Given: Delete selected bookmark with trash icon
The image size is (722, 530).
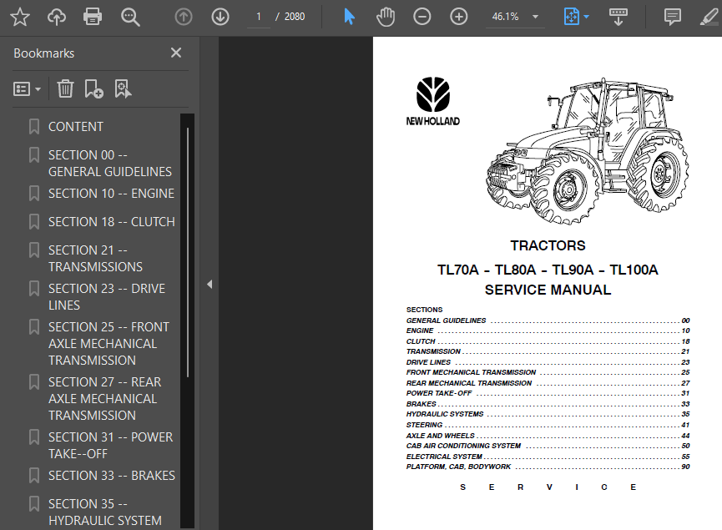Looking at the screenshot, I should pos(65,88).
